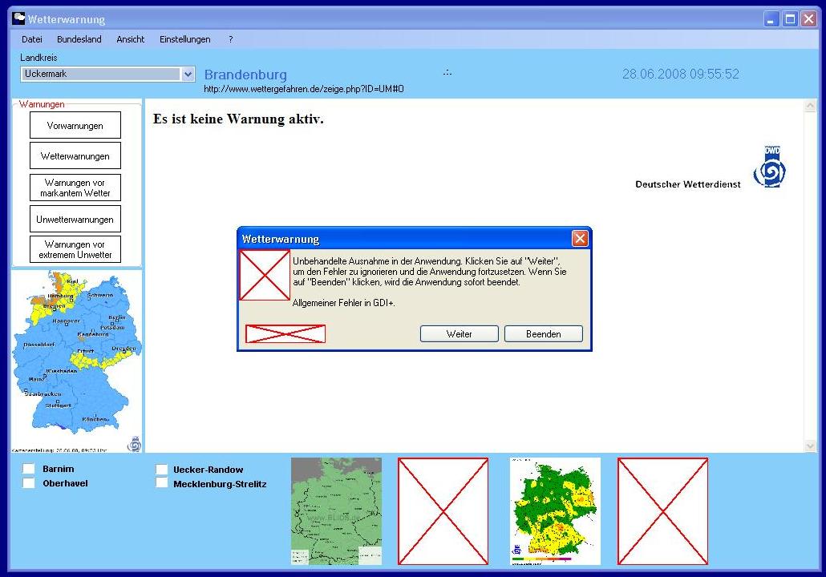The width and height of the screenshot is (826, 577).
Task: Tick the Mecklenburg-Strelitz checkbox
Action: point(162,483)
